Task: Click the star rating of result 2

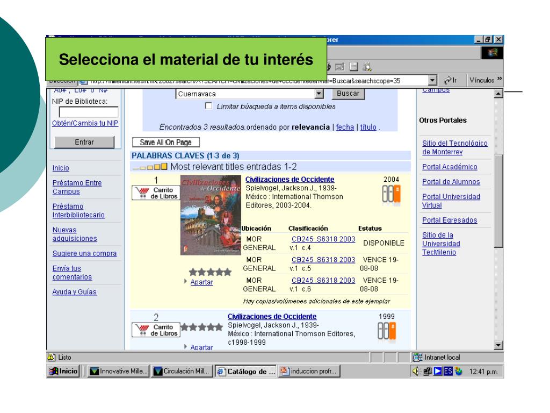Action: tap(202, 327)
